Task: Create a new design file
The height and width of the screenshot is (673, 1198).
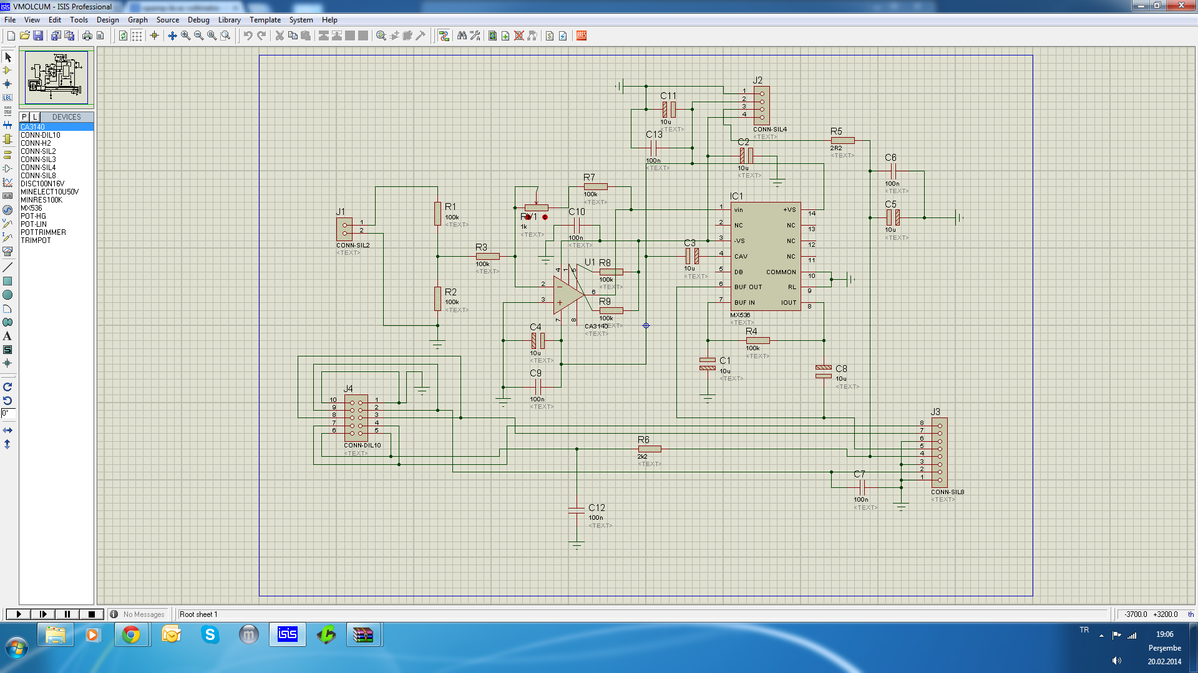Action: (11, 36)
